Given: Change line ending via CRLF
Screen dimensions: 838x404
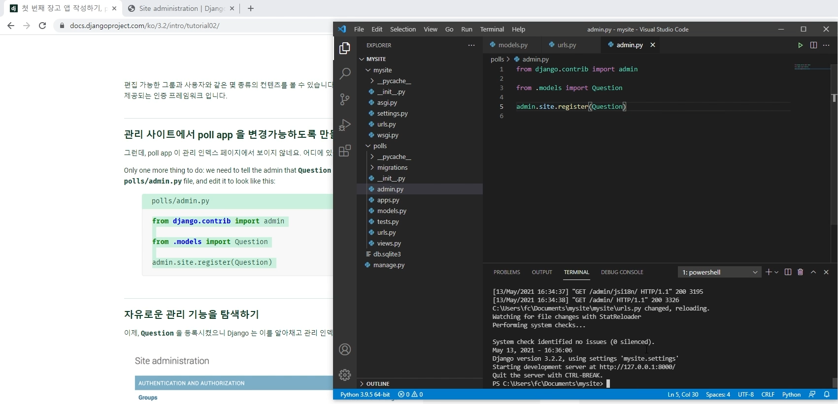Looking at the screenshot, I should coord(768,395).
